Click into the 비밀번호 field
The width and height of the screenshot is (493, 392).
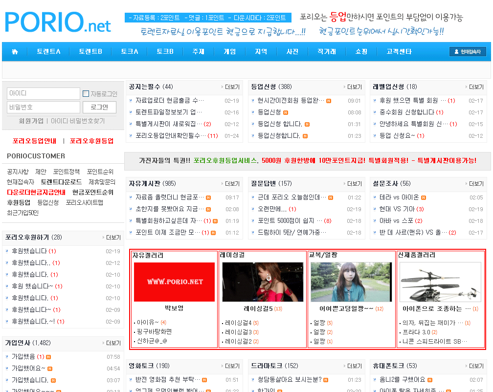click(43, 107)
